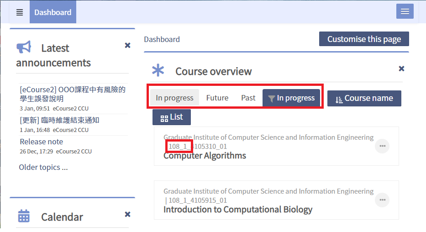Viewport: 426px width, 232px height.
Task: Open the top-right navigation menu icon
Action: pos(405,12)
